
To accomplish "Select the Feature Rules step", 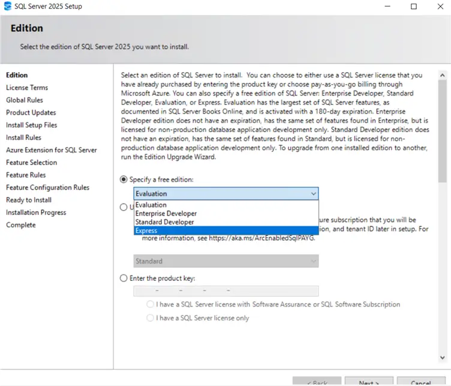I will pos(26,175).
